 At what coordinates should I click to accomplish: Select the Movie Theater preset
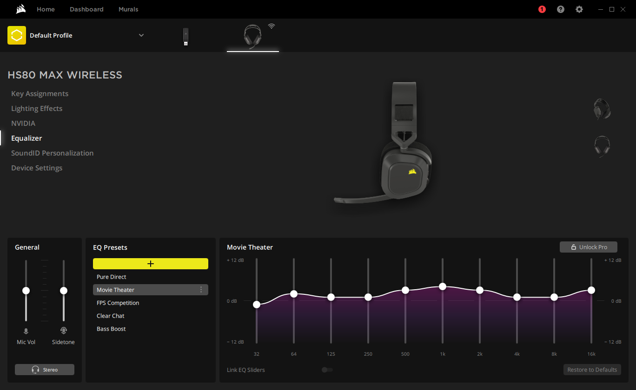(151, 290)
